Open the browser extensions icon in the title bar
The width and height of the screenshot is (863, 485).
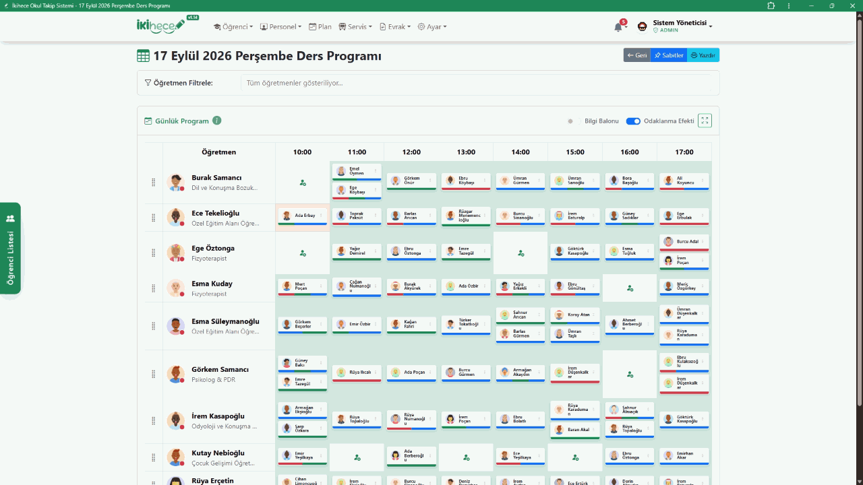tap(771, 5)
